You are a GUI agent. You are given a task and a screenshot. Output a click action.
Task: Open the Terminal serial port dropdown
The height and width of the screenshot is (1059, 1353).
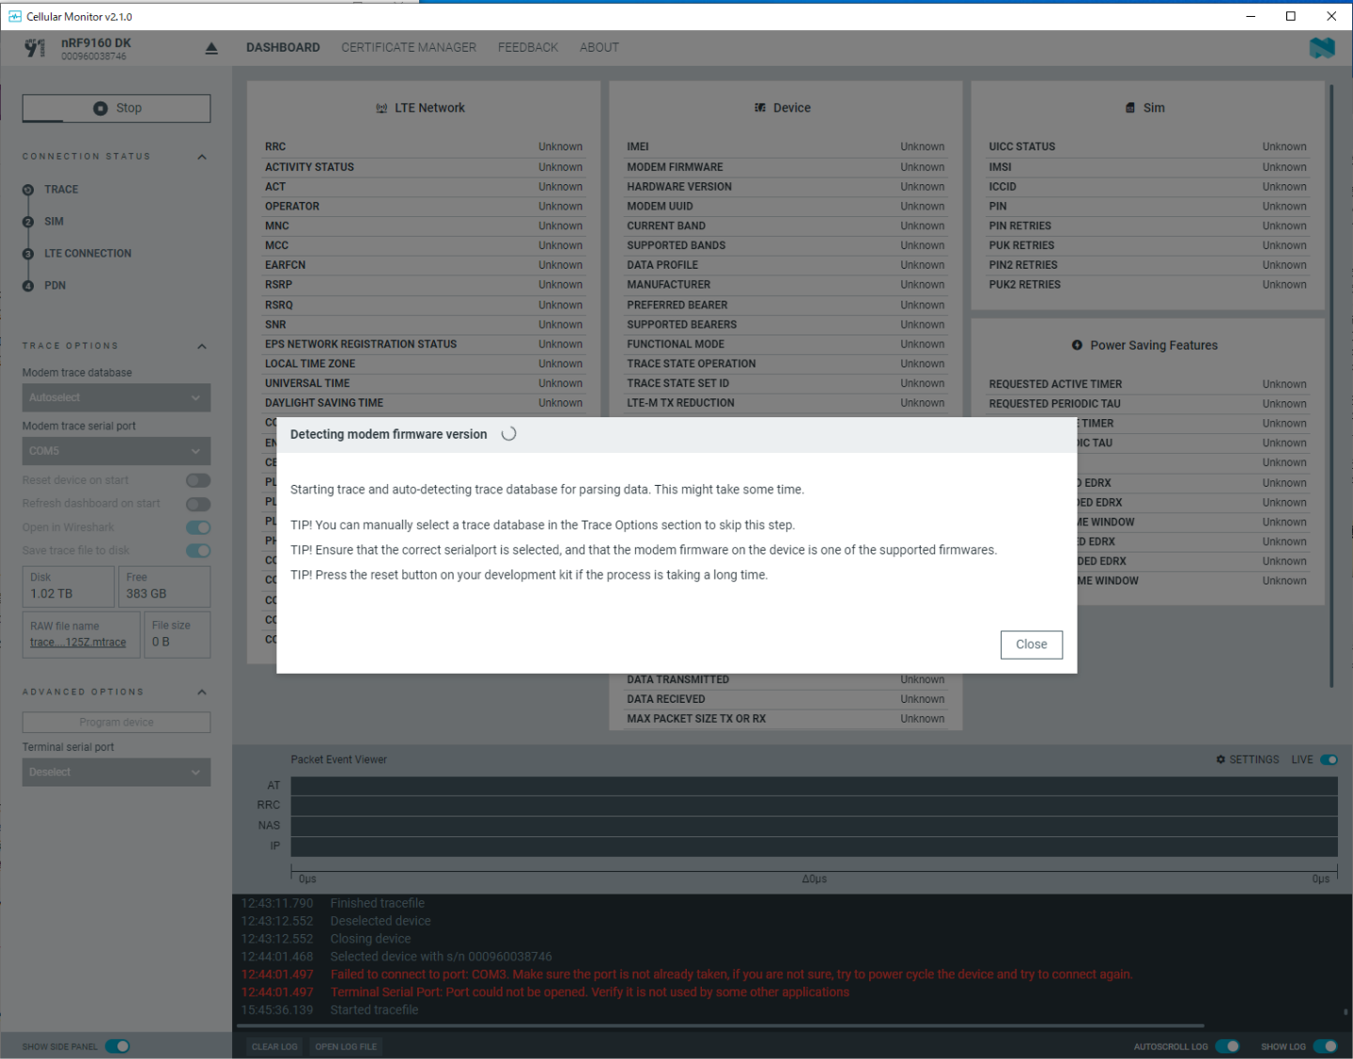(x=117, y=772)
